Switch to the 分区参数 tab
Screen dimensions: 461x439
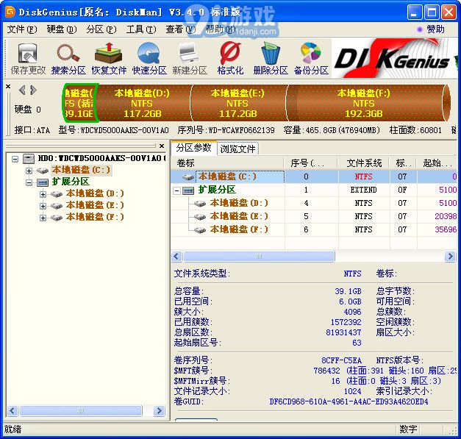[x=194, y=148]
